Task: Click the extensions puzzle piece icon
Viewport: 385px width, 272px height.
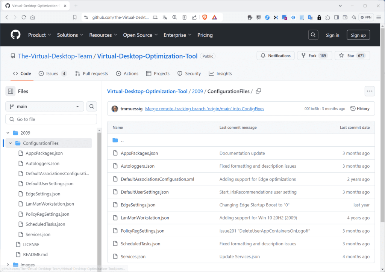Action: (x=327, y=17)
